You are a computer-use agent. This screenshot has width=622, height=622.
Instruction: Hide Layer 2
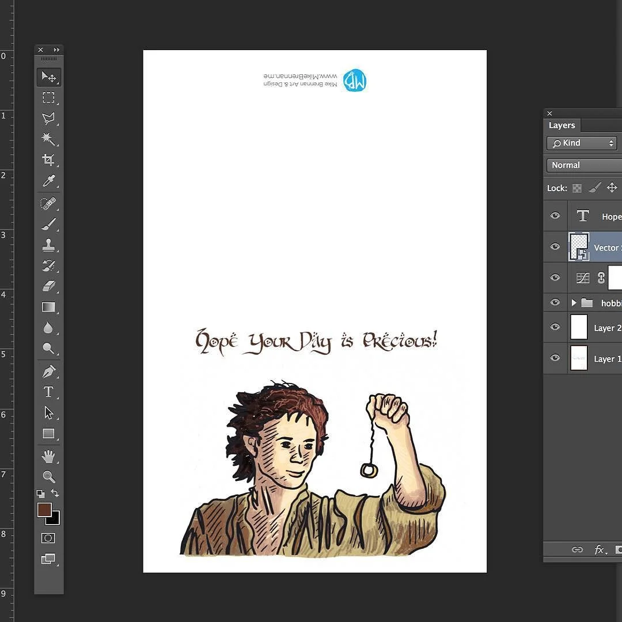tap(555, 327)
